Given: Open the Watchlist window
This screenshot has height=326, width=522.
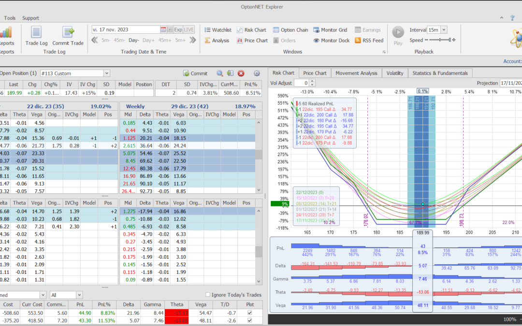Looking at the screenshot, I should tap(217, 30).
